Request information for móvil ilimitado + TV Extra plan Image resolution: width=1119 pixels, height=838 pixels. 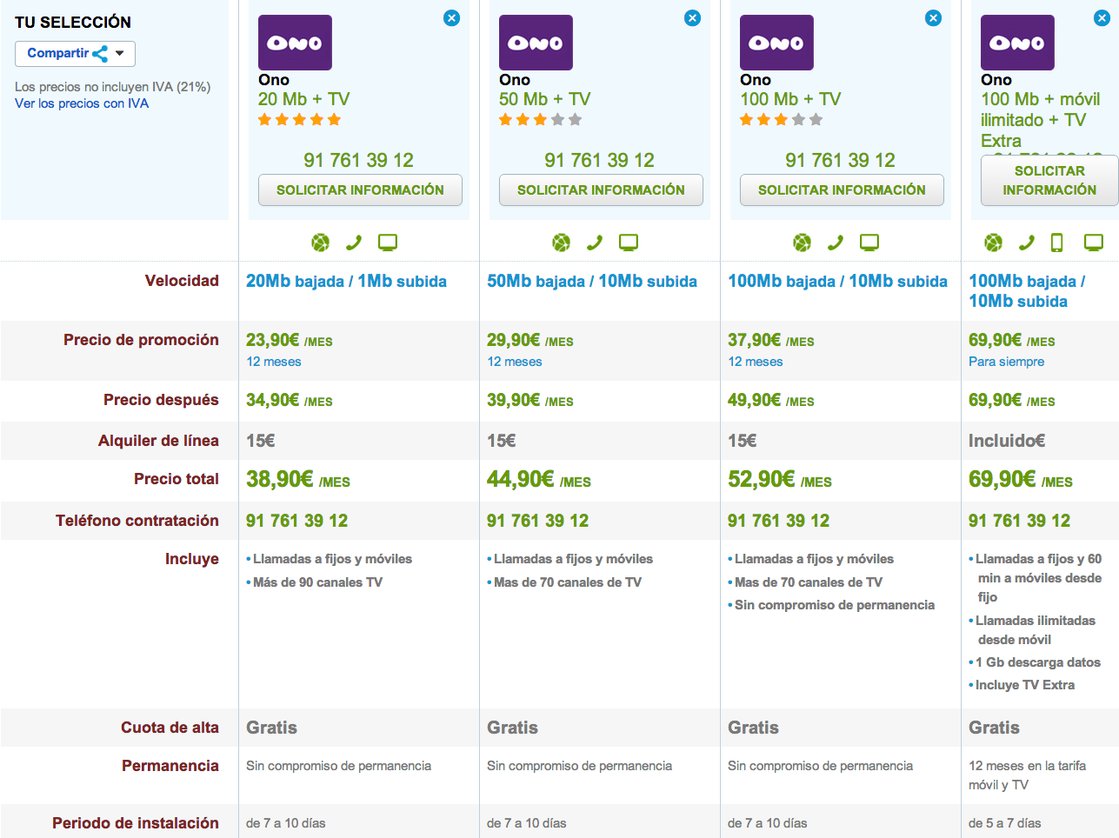coord(1049,181)
